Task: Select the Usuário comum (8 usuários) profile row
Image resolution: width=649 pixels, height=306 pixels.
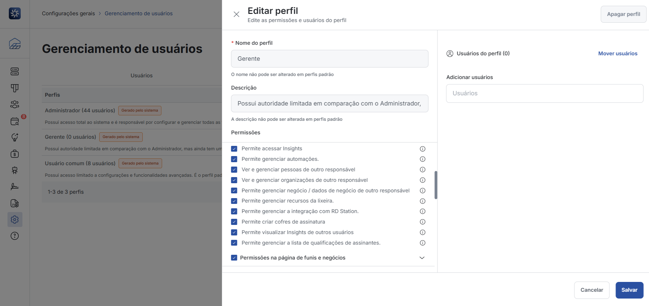Action: (132, 169)
